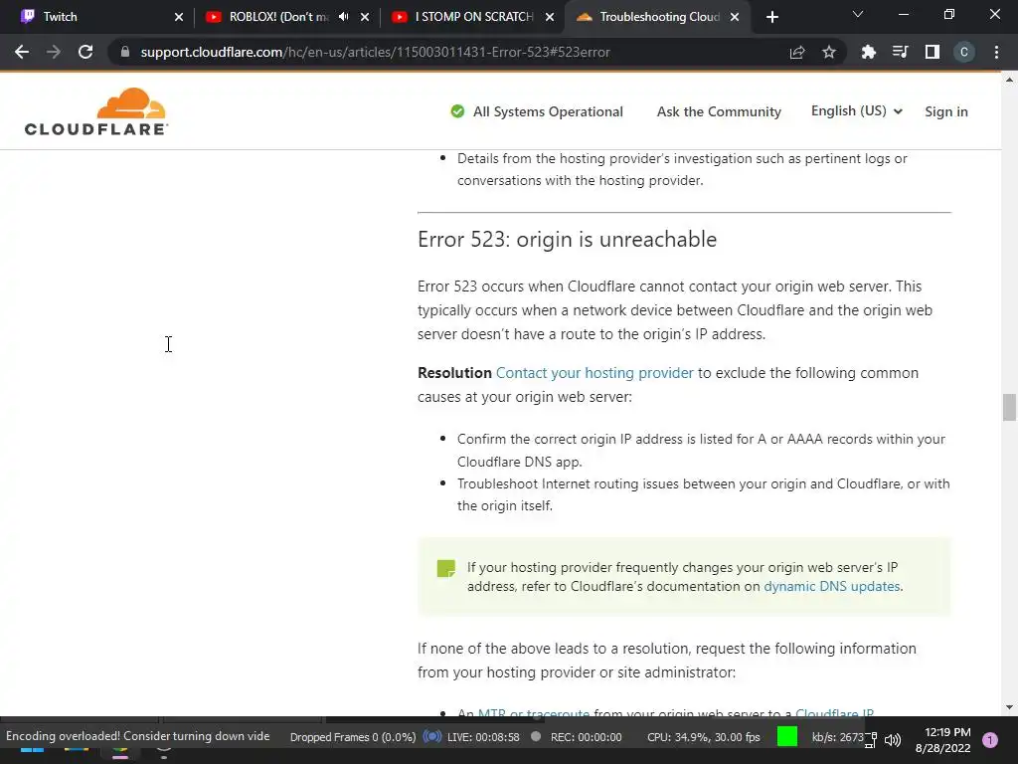Click the volume speaker tray icon
This screenshot has height=764, width=1018.
[893, 740]
